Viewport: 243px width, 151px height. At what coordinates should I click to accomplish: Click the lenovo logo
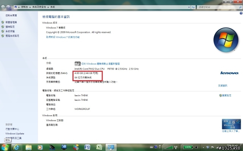click(229, 73)
